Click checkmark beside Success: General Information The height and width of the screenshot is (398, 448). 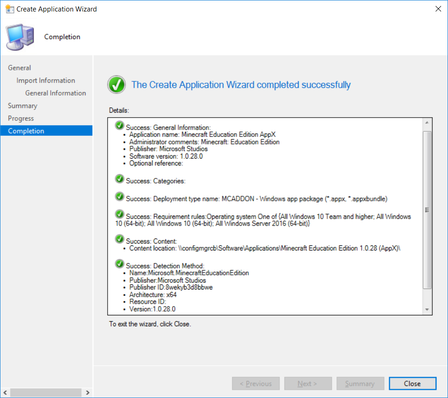coord(119,125)
